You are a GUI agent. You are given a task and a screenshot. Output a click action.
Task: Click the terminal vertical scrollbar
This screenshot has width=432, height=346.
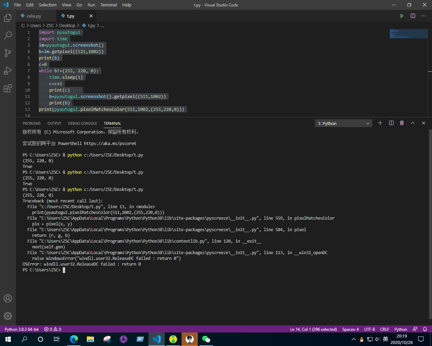430,224
